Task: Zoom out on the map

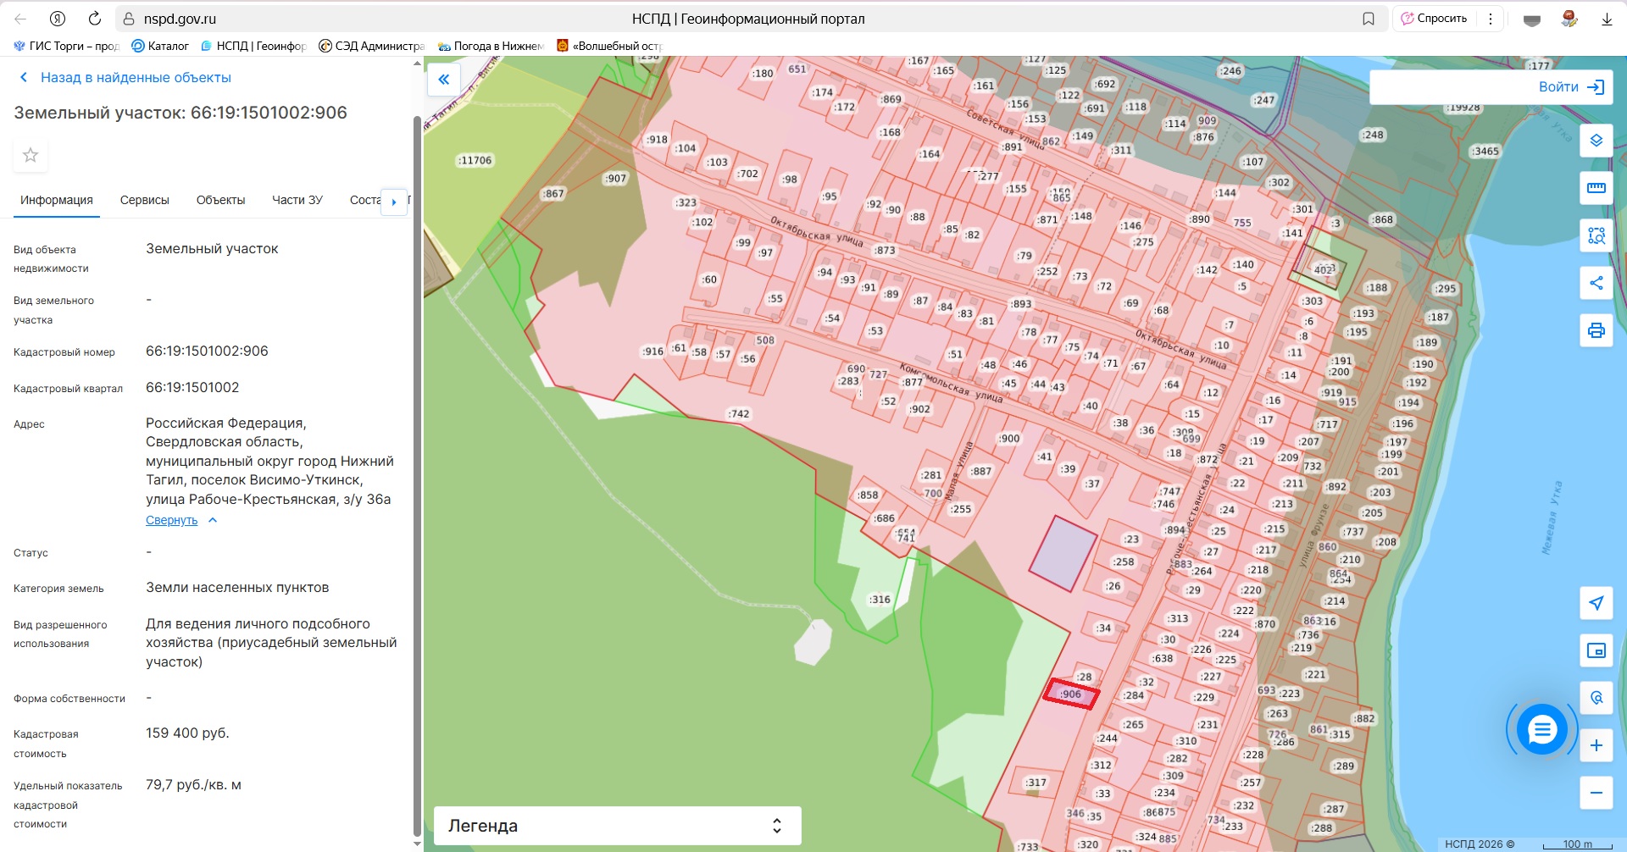Action: pyautogui.click(x=1596, y=793)
